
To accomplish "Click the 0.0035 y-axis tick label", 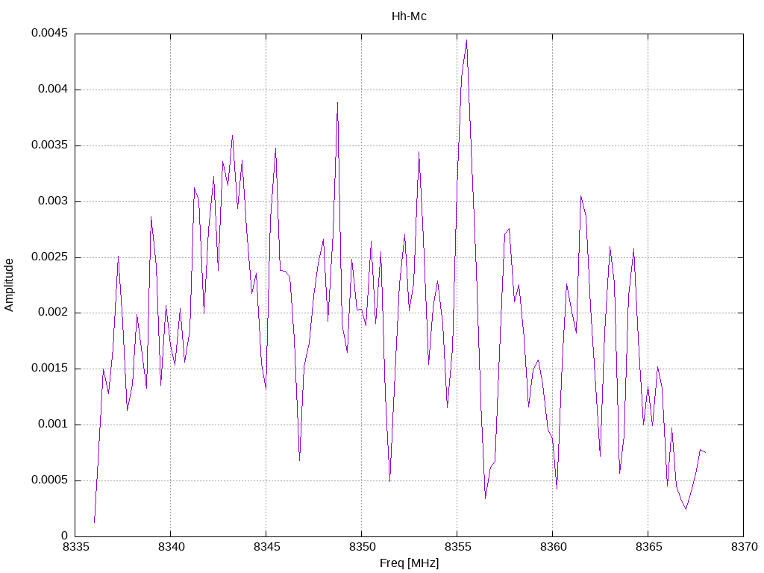I will [x=50, y=145].
